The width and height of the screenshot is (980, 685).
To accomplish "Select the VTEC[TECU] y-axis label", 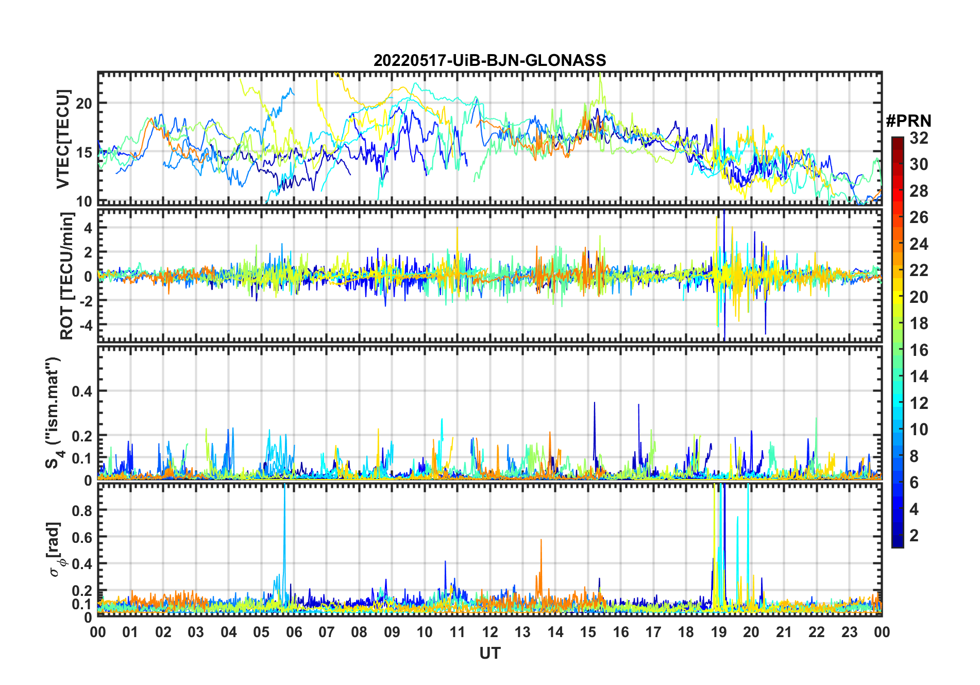I will [x=63, y=139].
